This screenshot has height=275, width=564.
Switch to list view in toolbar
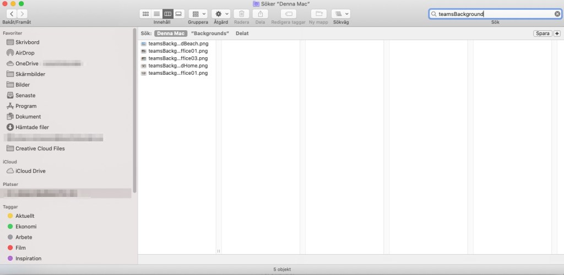point(156,14)
